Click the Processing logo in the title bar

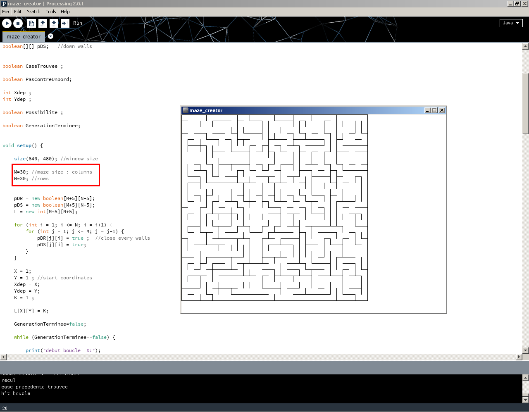coord(4,4)
